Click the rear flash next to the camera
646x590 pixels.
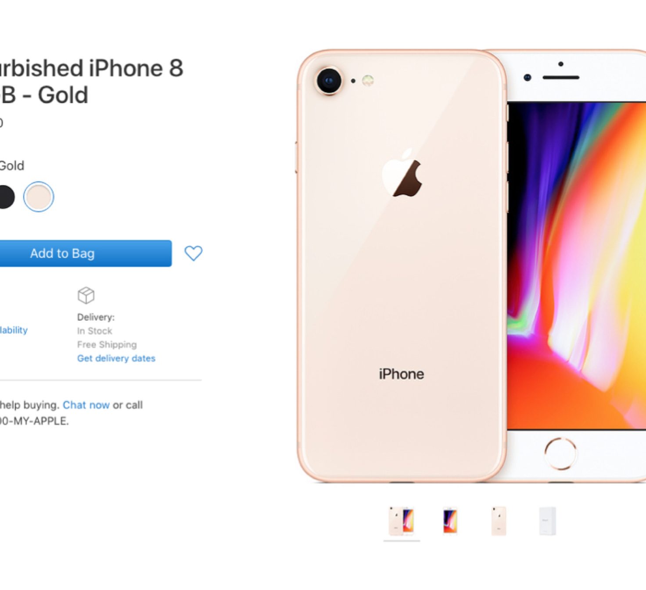(x=368, y=81)
